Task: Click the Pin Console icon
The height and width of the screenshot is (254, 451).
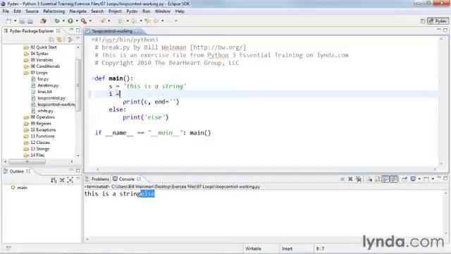Action: (x=404, y=179)
